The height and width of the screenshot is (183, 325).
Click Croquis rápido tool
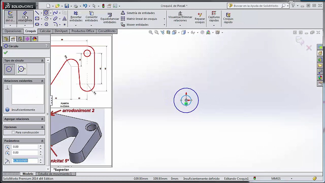pyautogui.click(x=228, y=18)
